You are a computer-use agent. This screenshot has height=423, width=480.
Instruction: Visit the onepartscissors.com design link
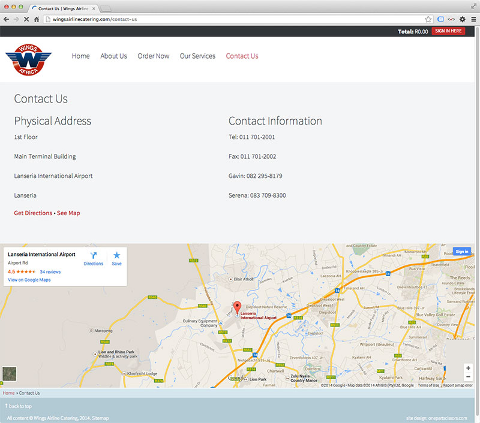point(448,418)
